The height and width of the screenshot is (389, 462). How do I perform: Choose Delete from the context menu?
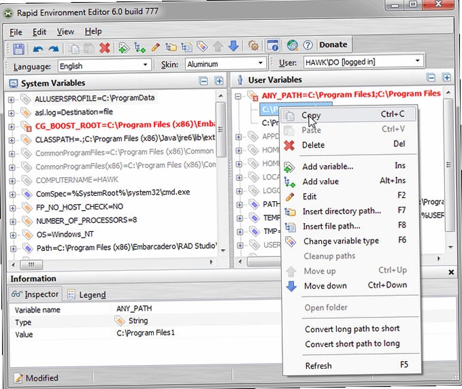[349, 145]
